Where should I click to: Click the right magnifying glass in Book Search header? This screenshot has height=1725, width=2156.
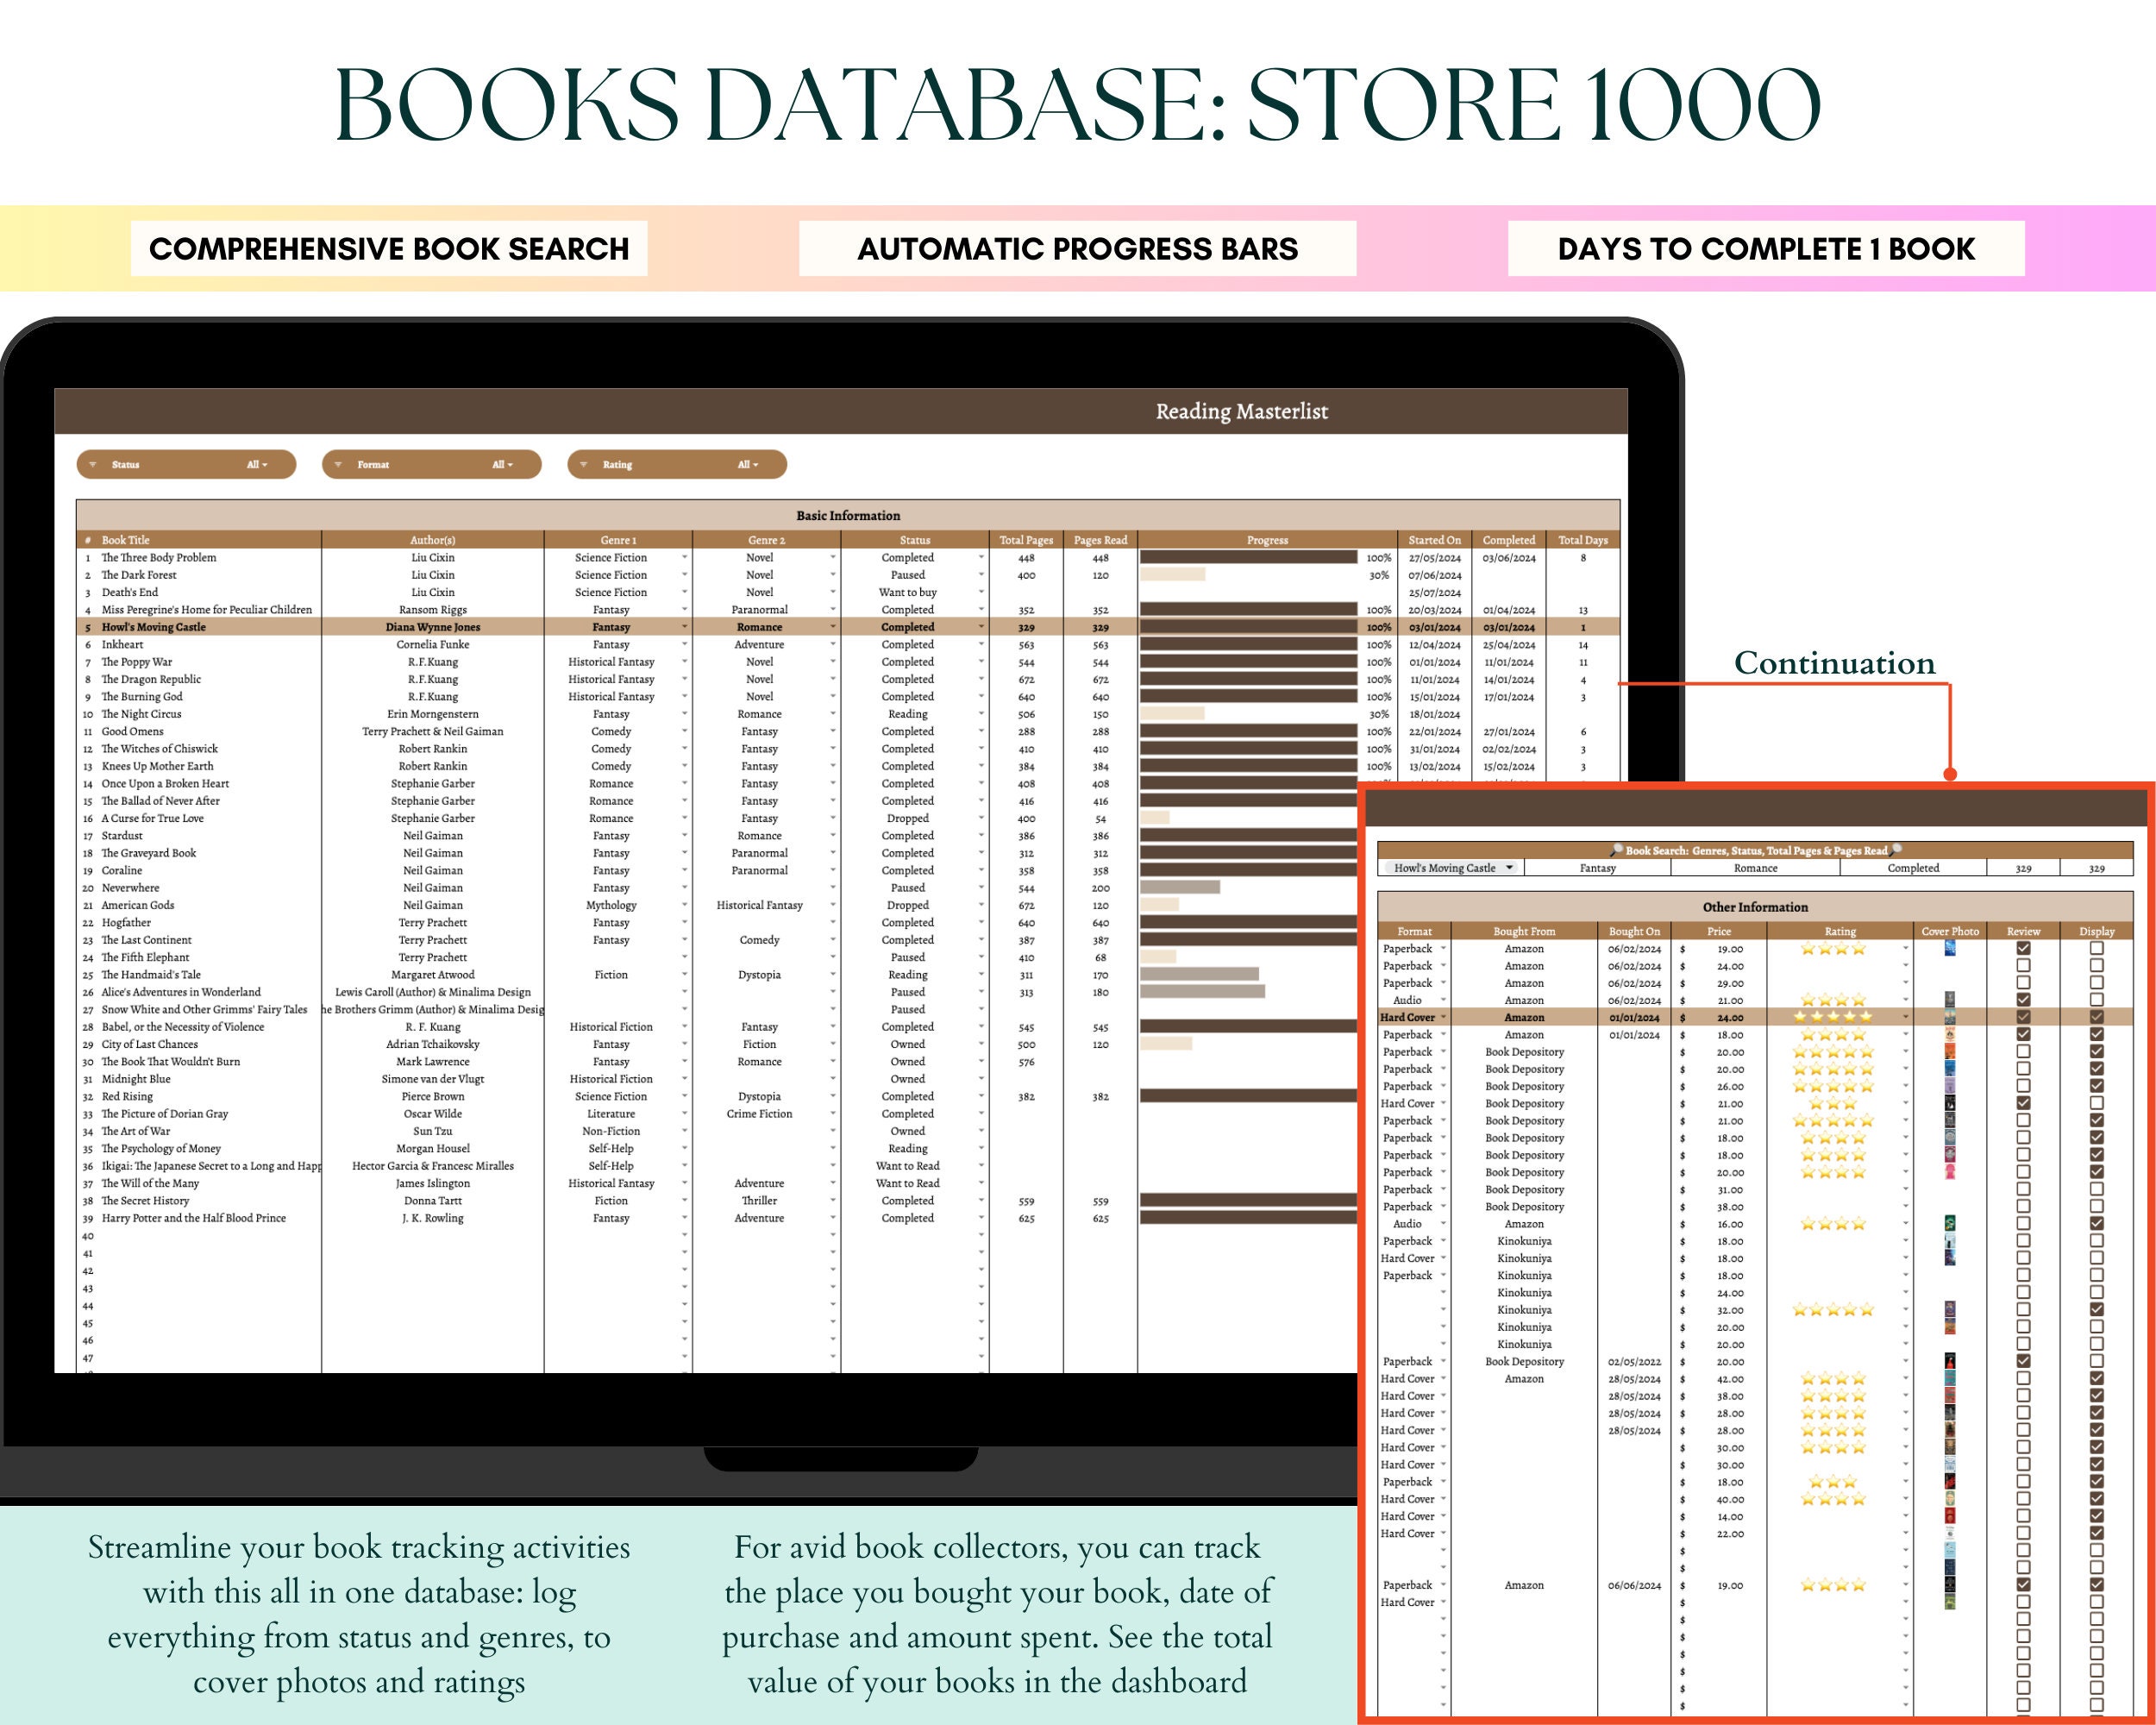click(x=1895, y=851)
